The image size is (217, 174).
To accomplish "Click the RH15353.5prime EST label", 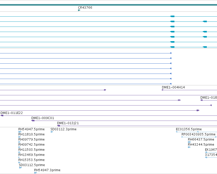I will (31, 160).
